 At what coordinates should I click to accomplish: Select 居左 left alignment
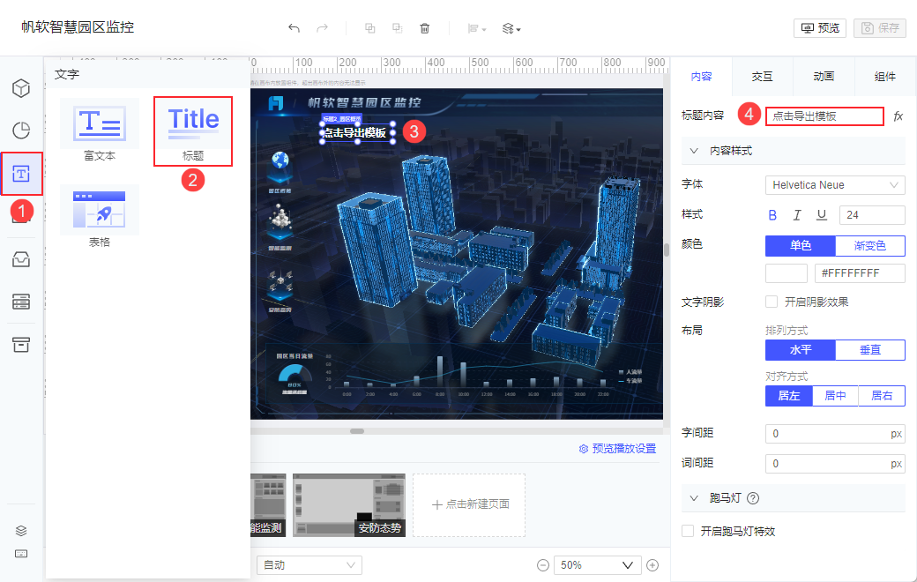[789, 396]
